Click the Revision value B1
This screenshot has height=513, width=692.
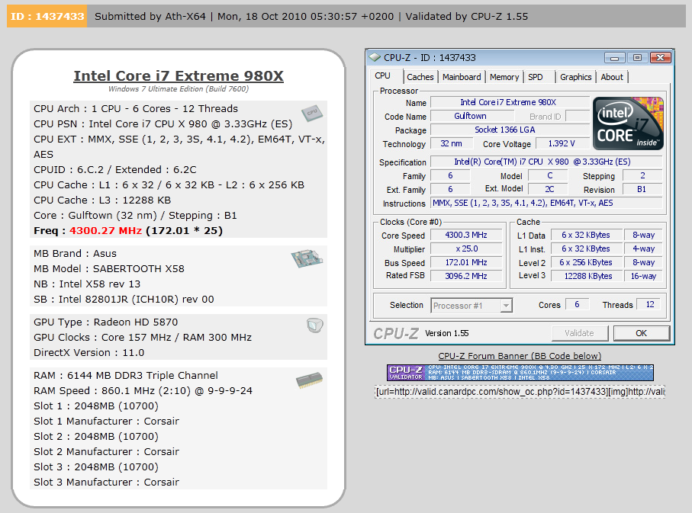coord(642,189)
